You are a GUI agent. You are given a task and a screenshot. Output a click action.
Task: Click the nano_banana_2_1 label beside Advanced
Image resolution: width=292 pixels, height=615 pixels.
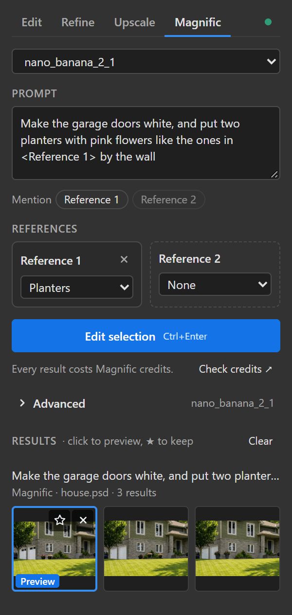(233, 403)
